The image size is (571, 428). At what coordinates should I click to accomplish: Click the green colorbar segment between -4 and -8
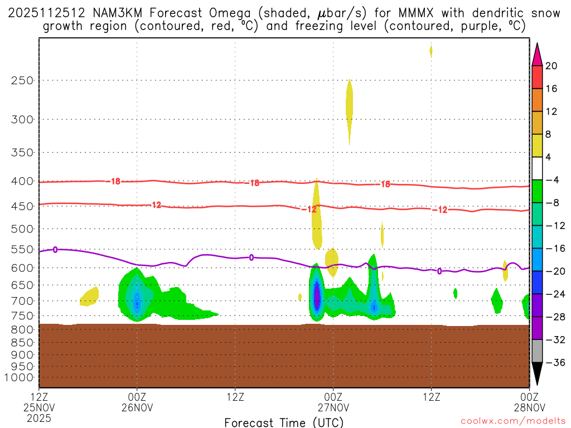tap(537, 191)
